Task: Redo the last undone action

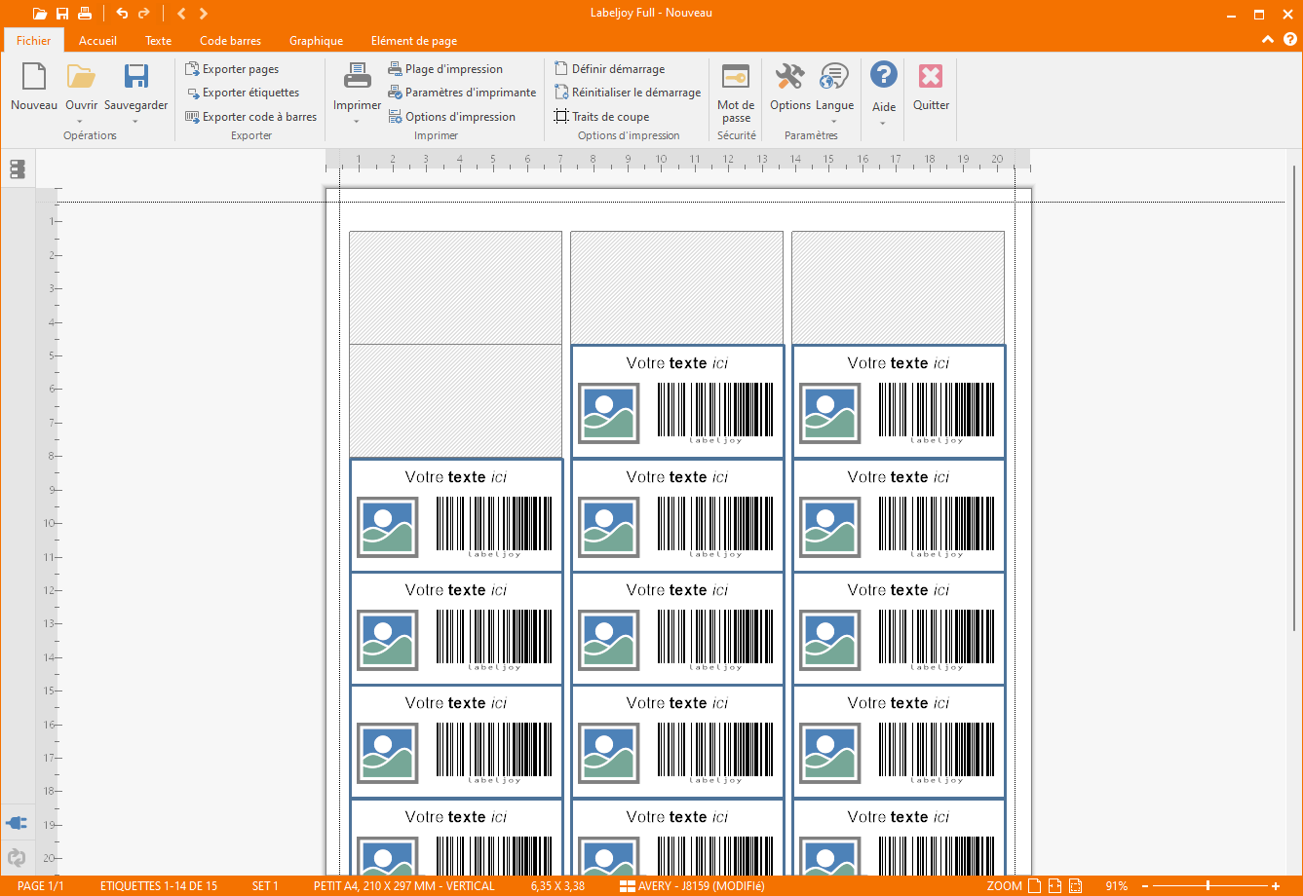Action: coord(144,14)
